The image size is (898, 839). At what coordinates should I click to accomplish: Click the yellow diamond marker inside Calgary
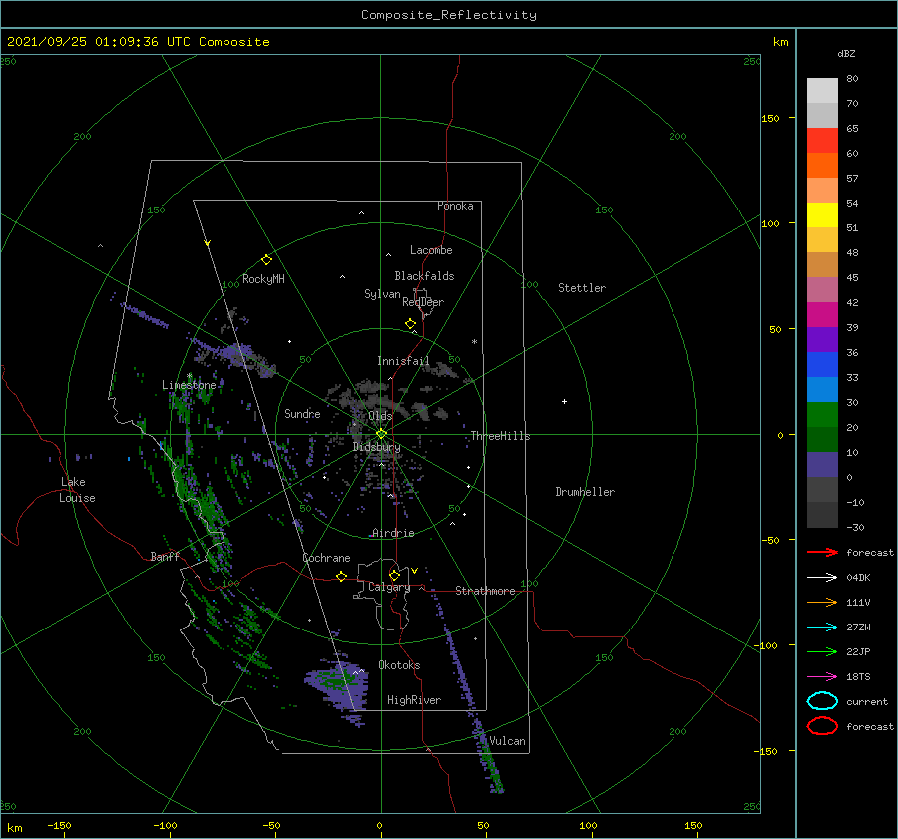pyautogui.click(x=394, y=575)
